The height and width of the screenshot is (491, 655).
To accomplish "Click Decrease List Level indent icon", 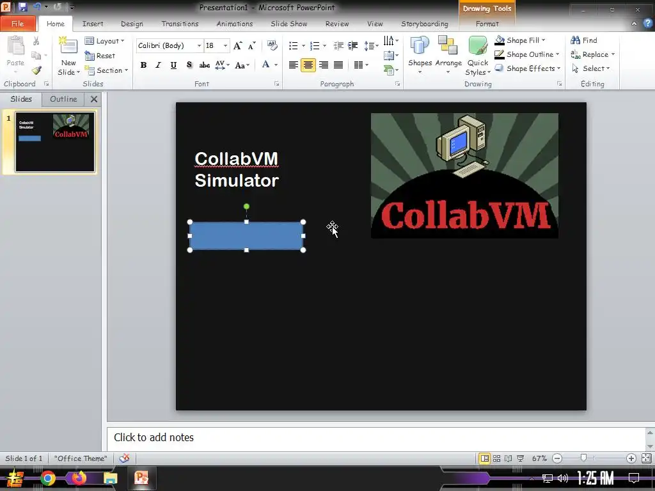I will pos(338,45).
